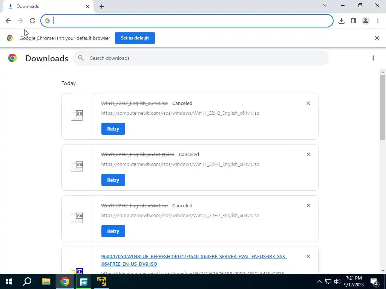Show hidden system tray icons
The width and height of the screenshot is (386, 289).
pos(319,281)
